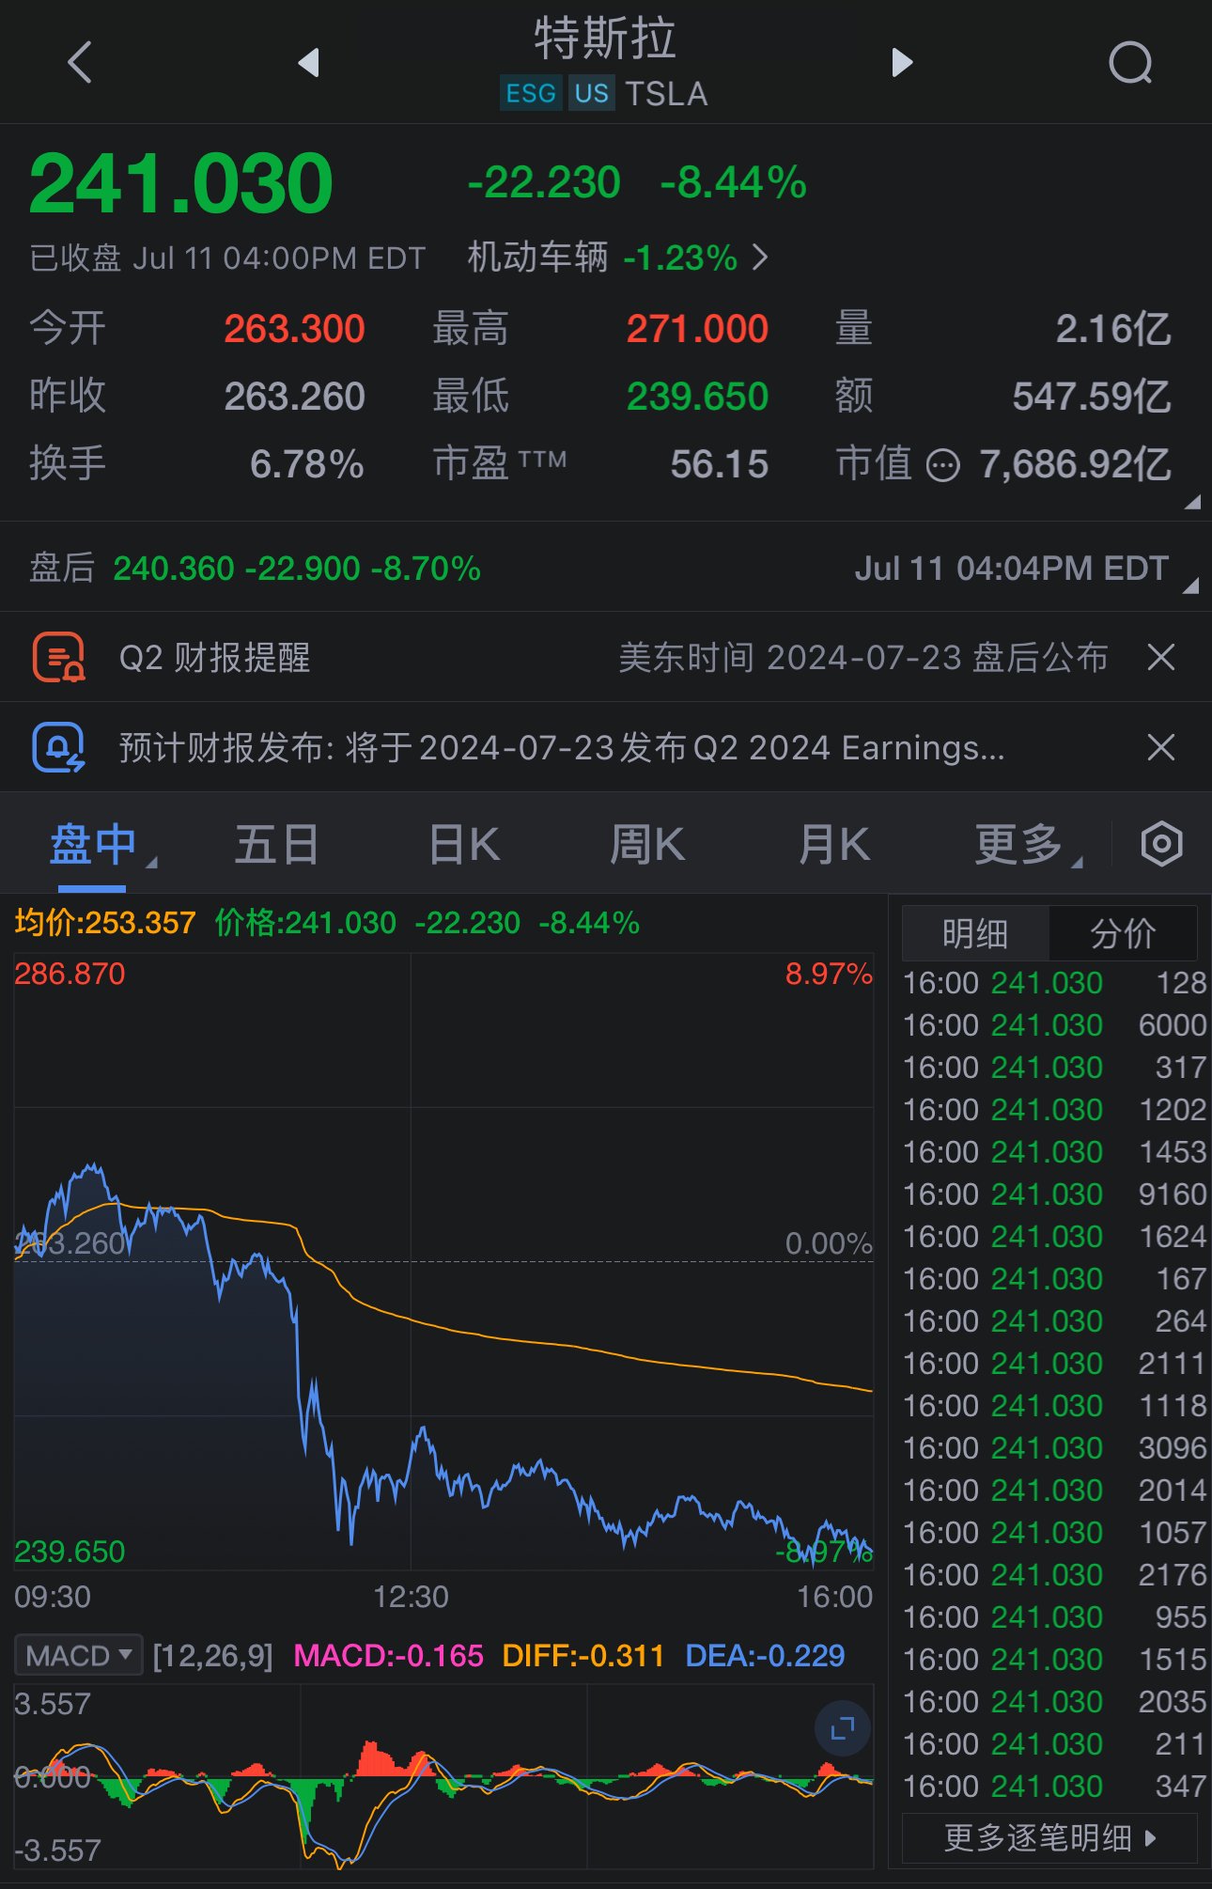The image size is (1212, 1889).
Task: Switch to the 月K chart tab
Action: click(x=833, y=844)
